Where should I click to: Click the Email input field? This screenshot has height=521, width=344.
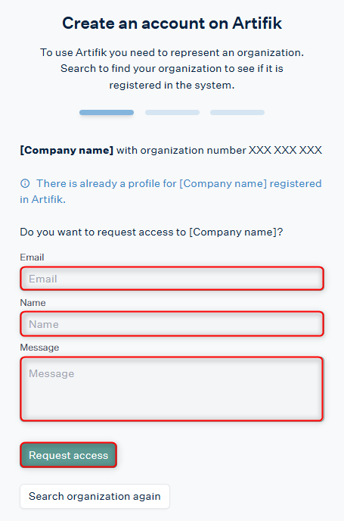coord(172,279)
